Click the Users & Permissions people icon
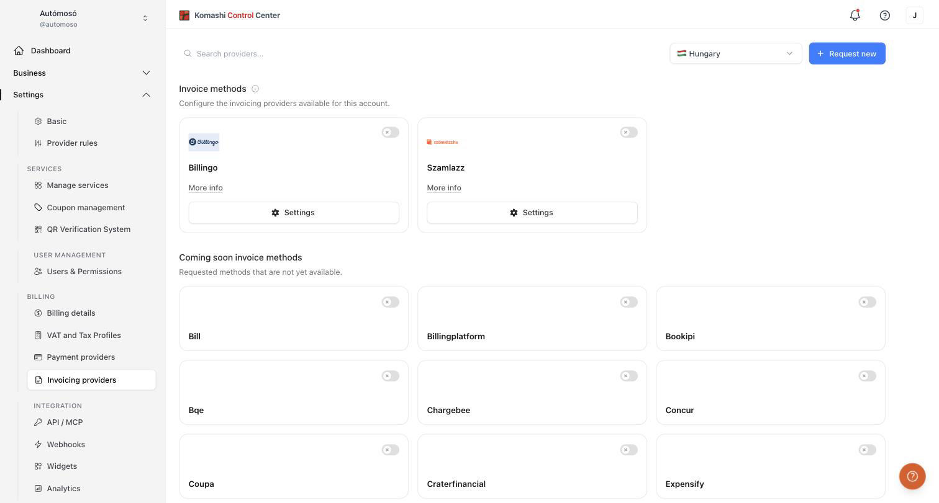This screenshot has width=939, height=503. (x=38, y=272)
